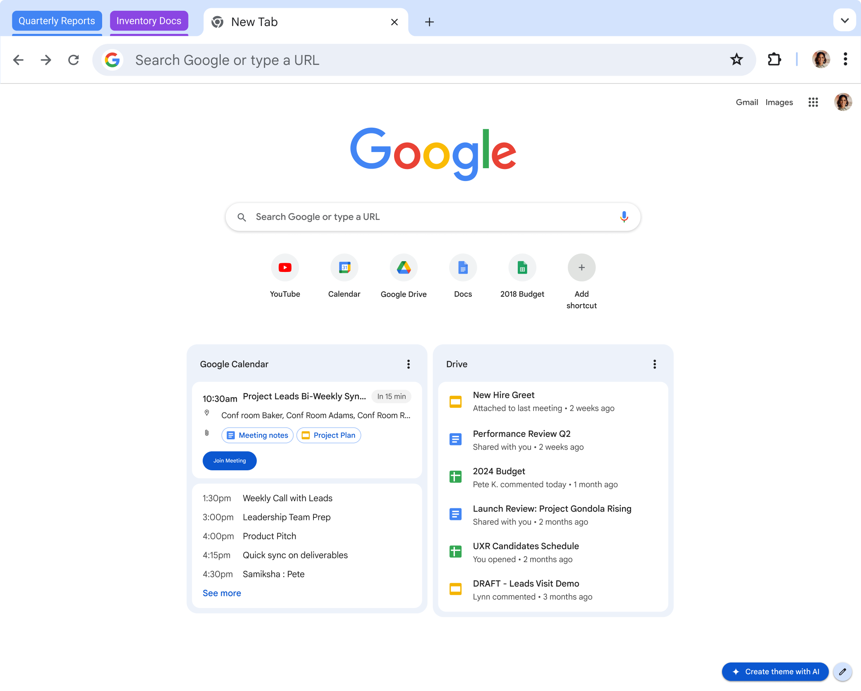Click the 2018 Budget shortcut icon
861x691 pixels.
click(x=521, y=267)
